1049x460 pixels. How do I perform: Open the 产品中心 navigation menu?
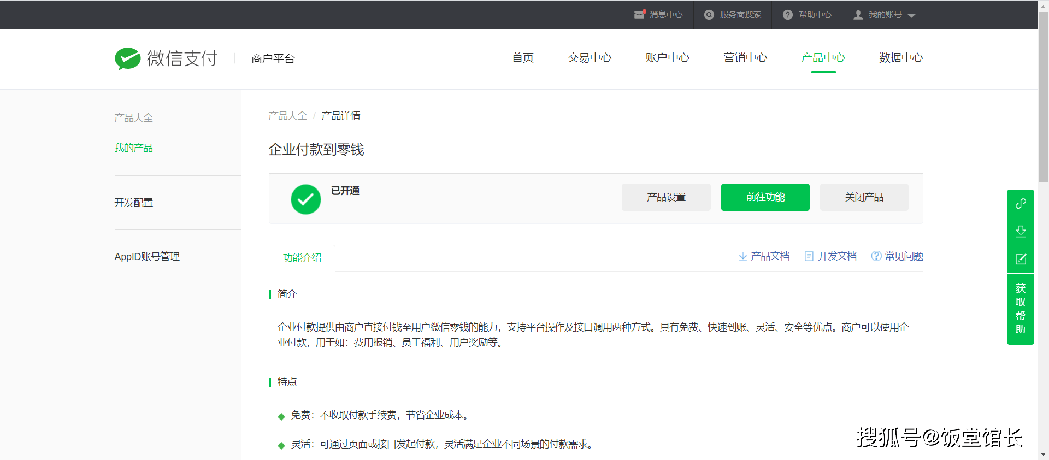(x=823, y=57)
